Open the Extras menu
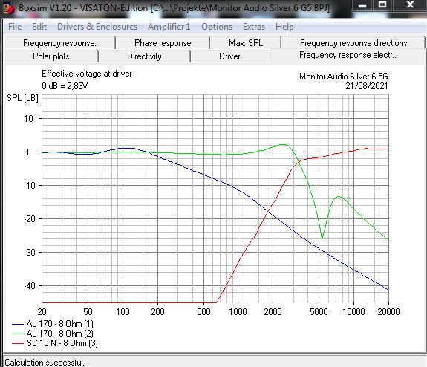This screenshot has height=367, width=427. pos(254,27)
